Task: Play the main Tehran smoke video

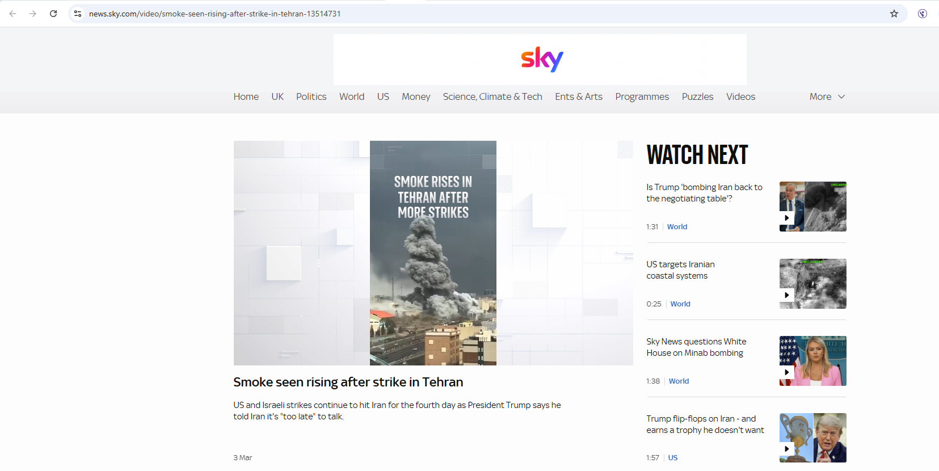Action: pos(433,253)
